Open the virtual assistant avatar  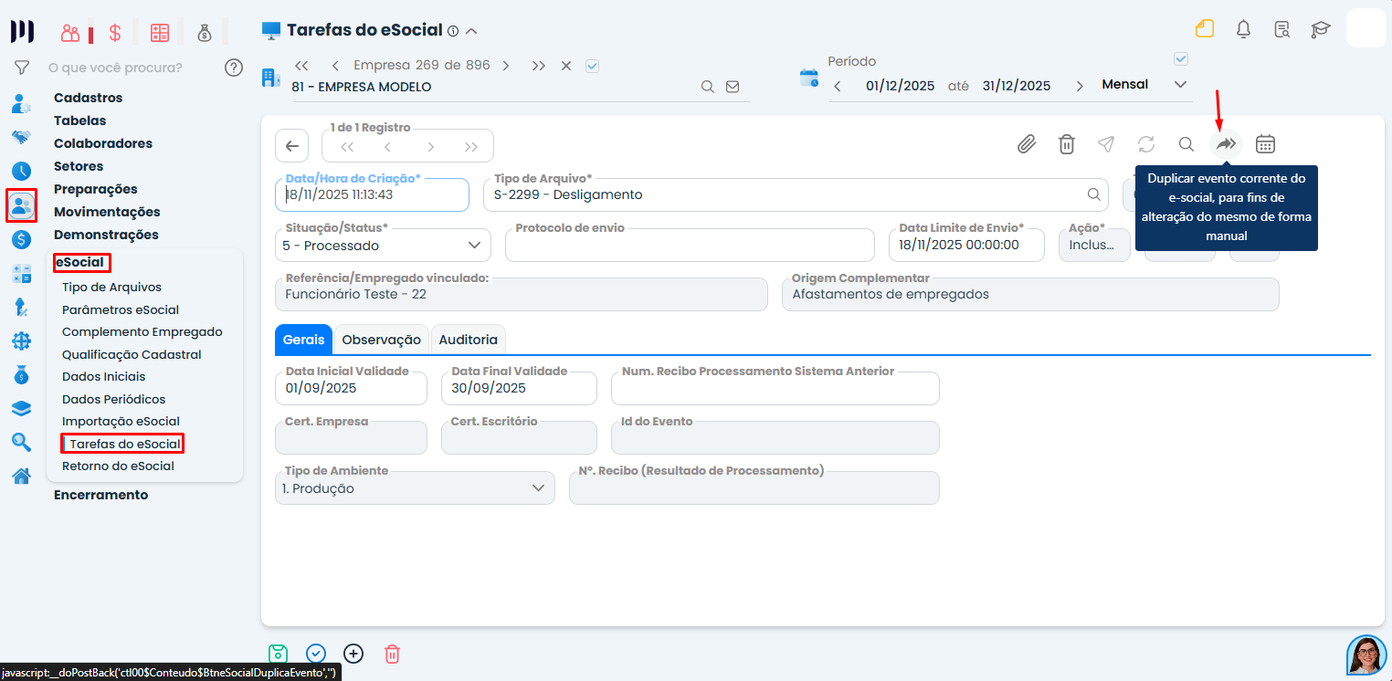[1366, 655]
